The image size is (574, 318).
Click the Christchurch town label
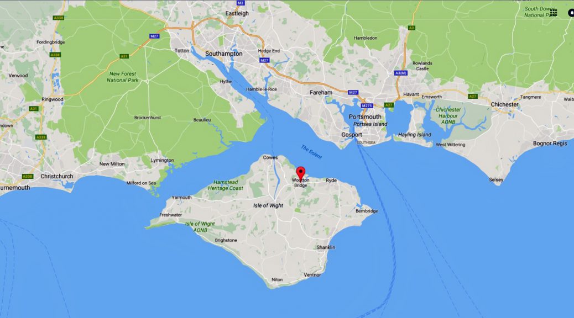coord(57,176)
